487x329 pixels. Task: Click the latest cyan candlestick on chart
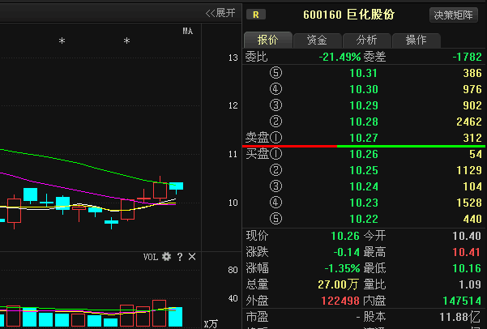[x=176, y=186]
